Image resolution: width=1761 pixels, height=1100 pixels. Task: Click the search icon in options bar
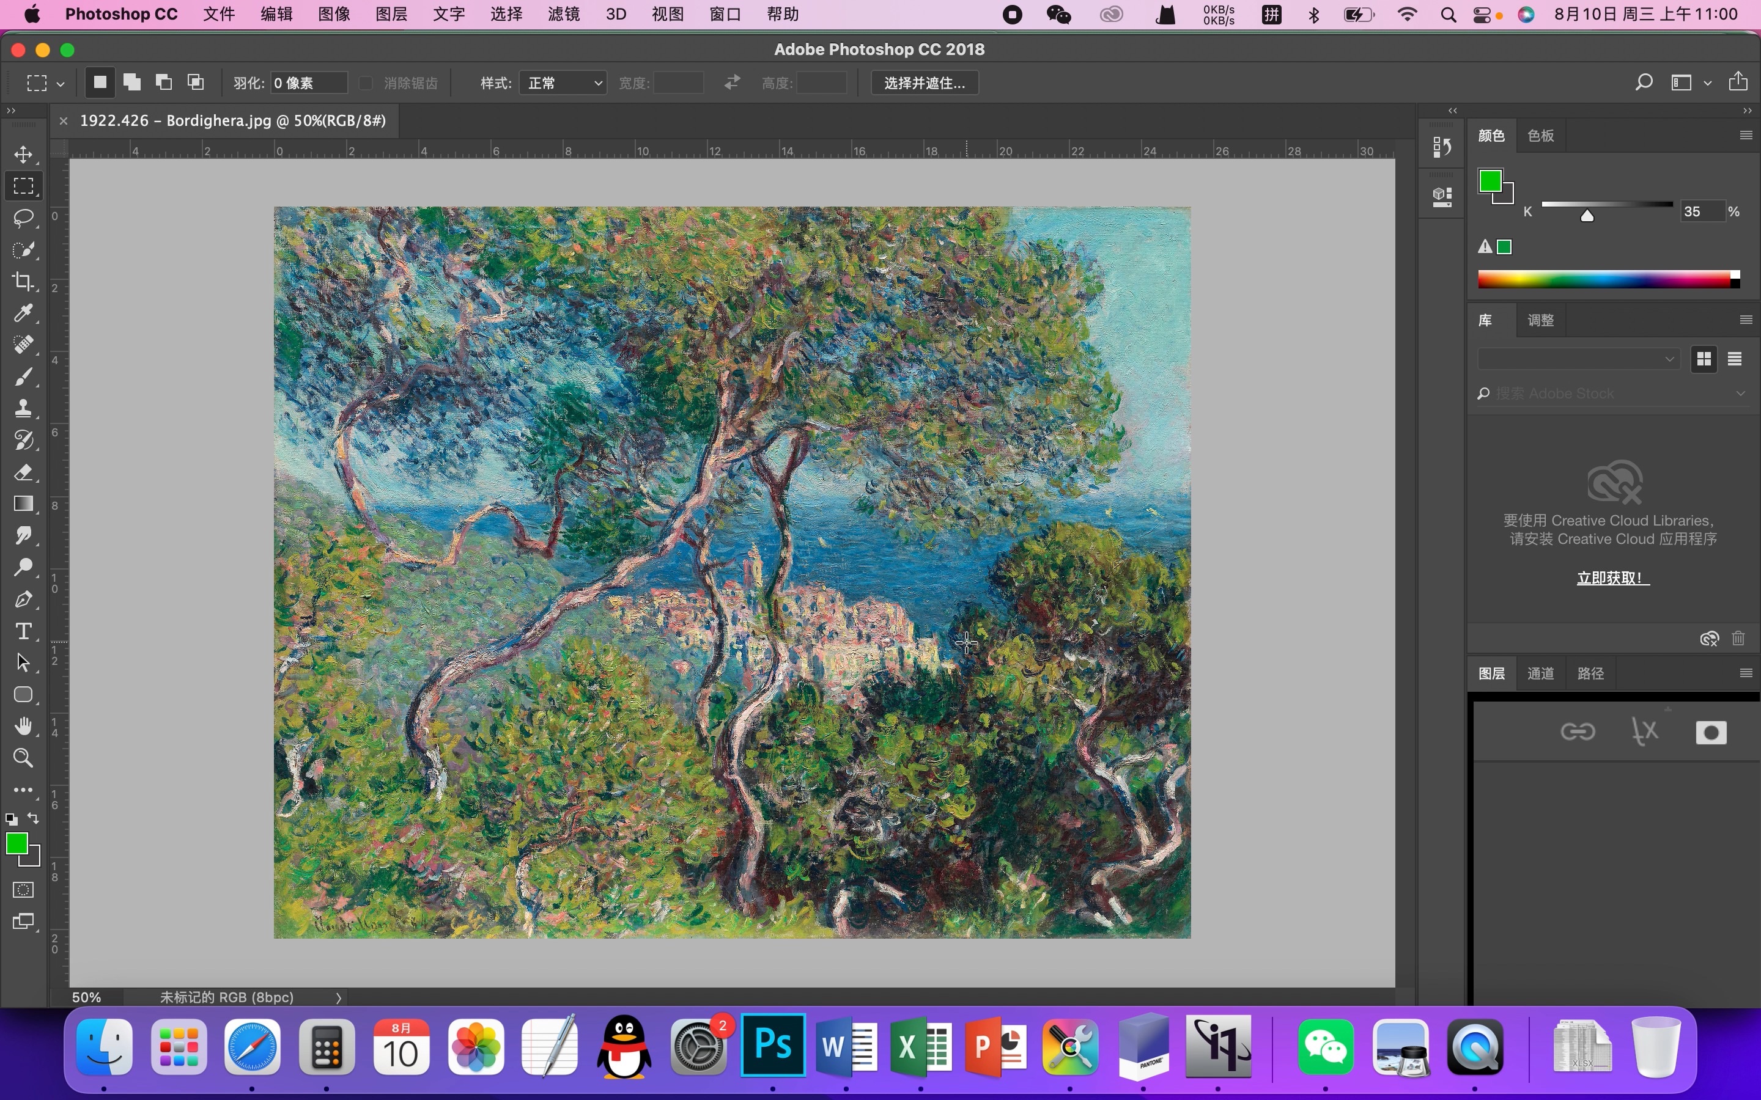tap(1643, 82)
